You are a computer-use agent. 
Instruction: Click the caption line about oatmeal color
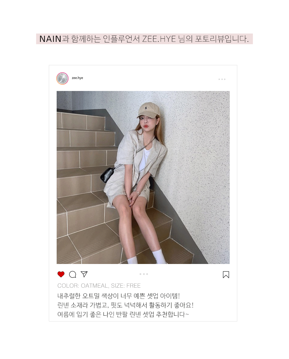[x=118, y=296]
